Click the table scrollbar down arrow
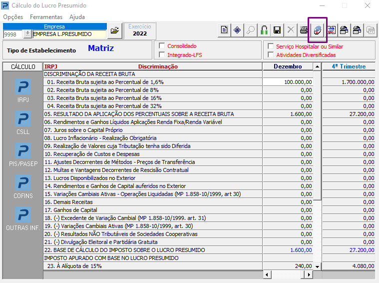 317,266
